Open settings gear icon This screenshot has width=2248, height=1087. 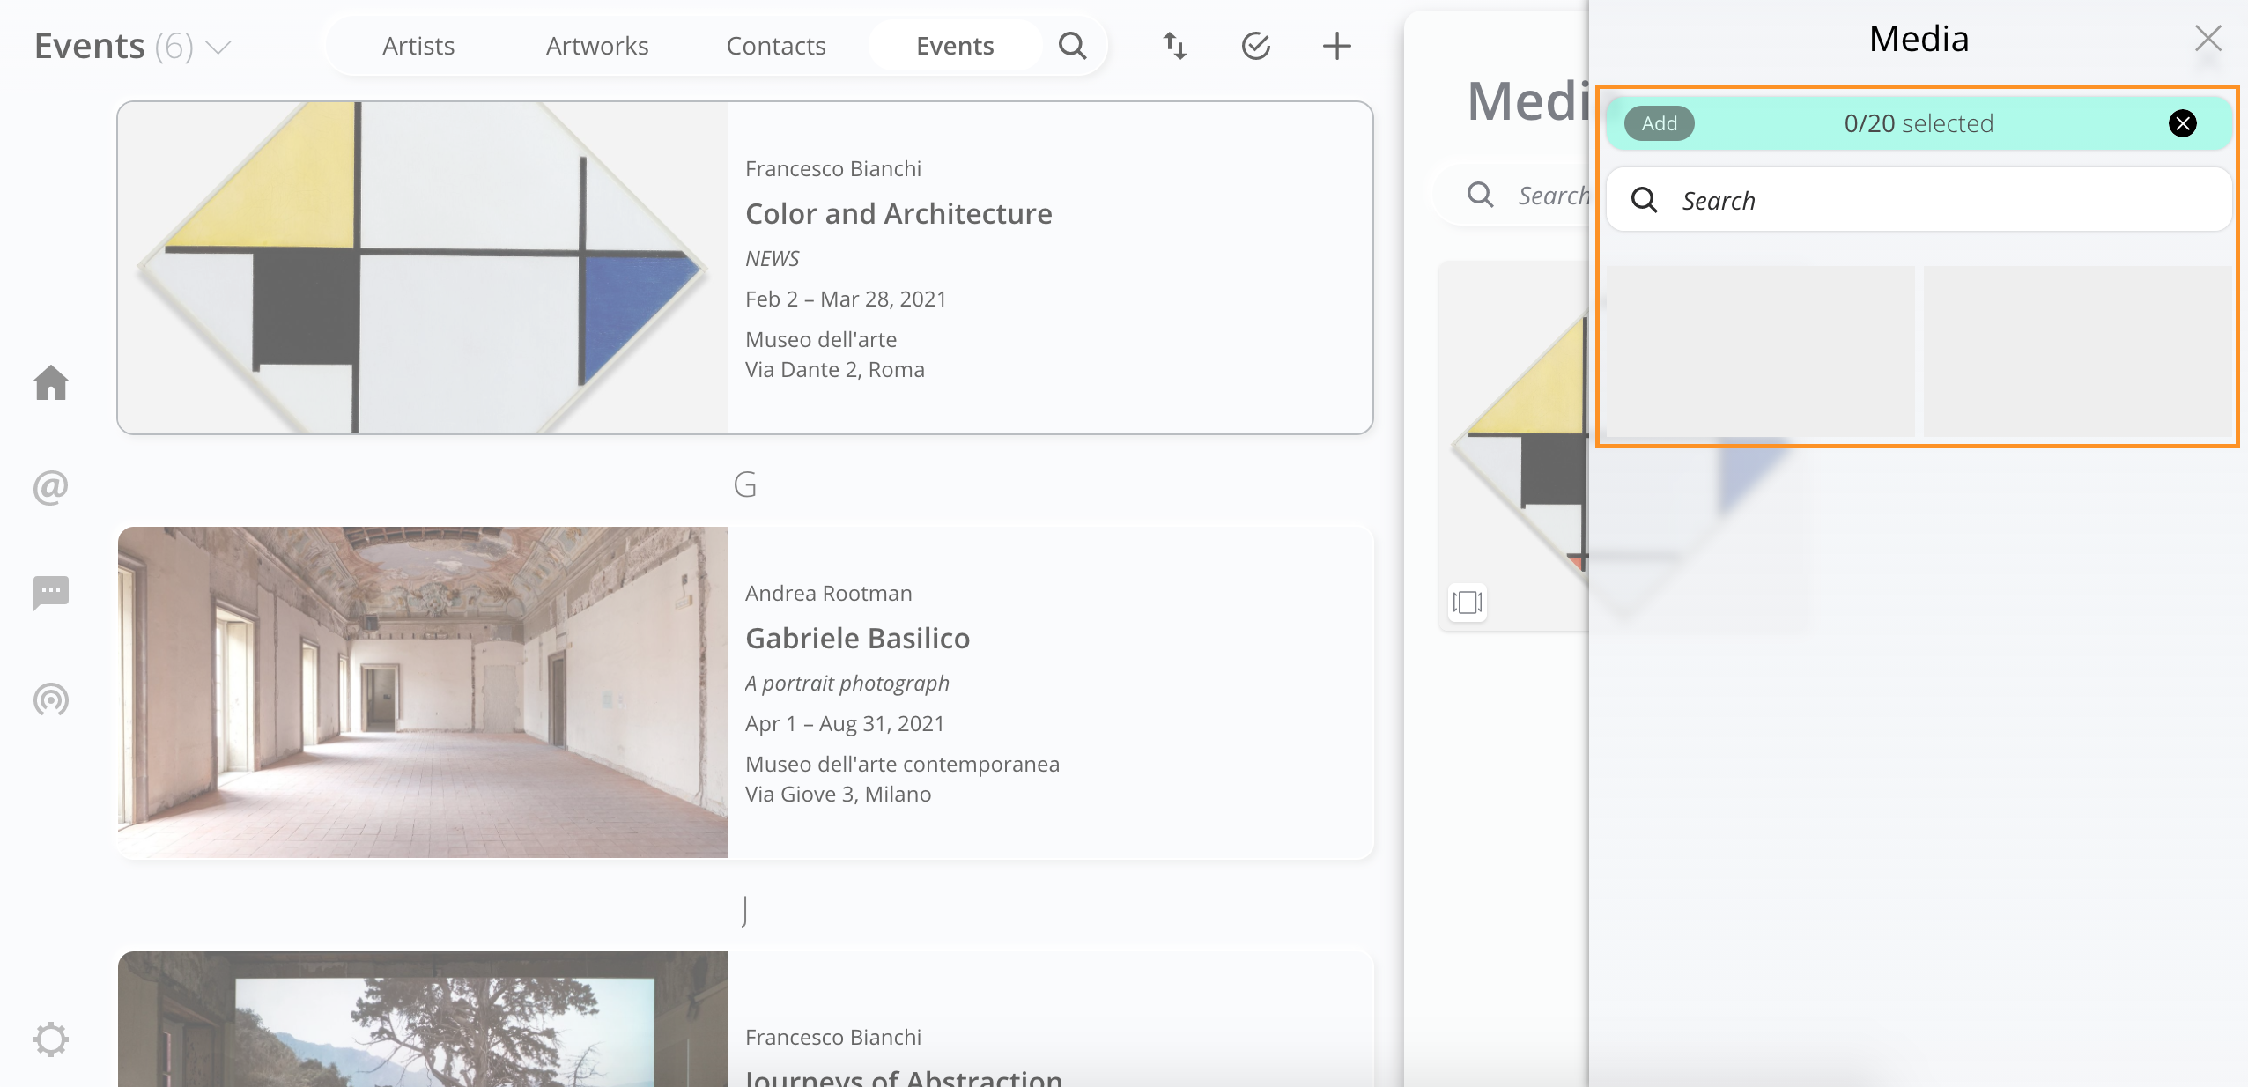coord(51,1039)
